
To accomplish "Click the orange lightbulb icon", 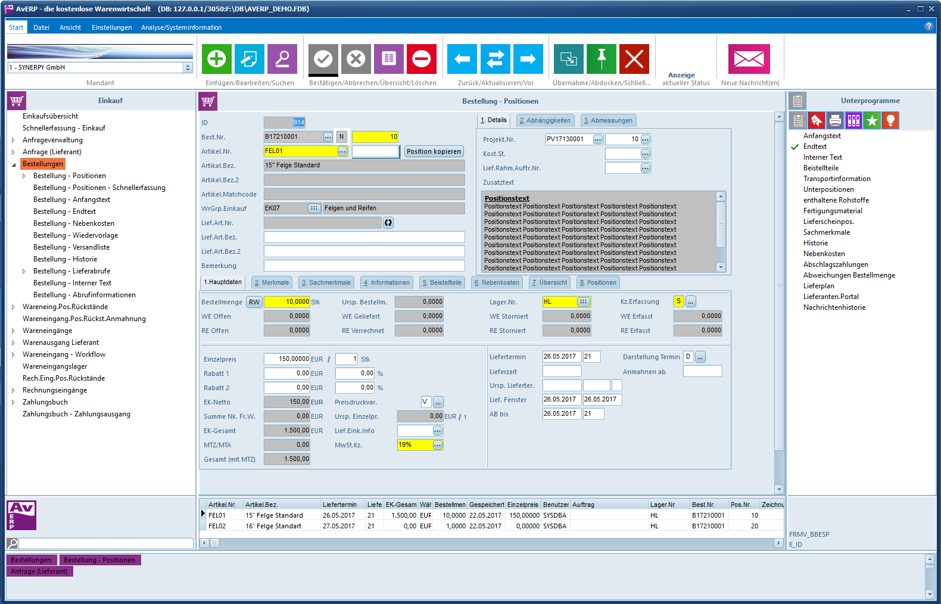I will pyautogui.click(x=890, y=121).
